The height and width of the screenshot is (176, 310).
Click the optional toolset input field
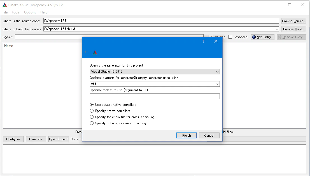[x=155, y=96]
